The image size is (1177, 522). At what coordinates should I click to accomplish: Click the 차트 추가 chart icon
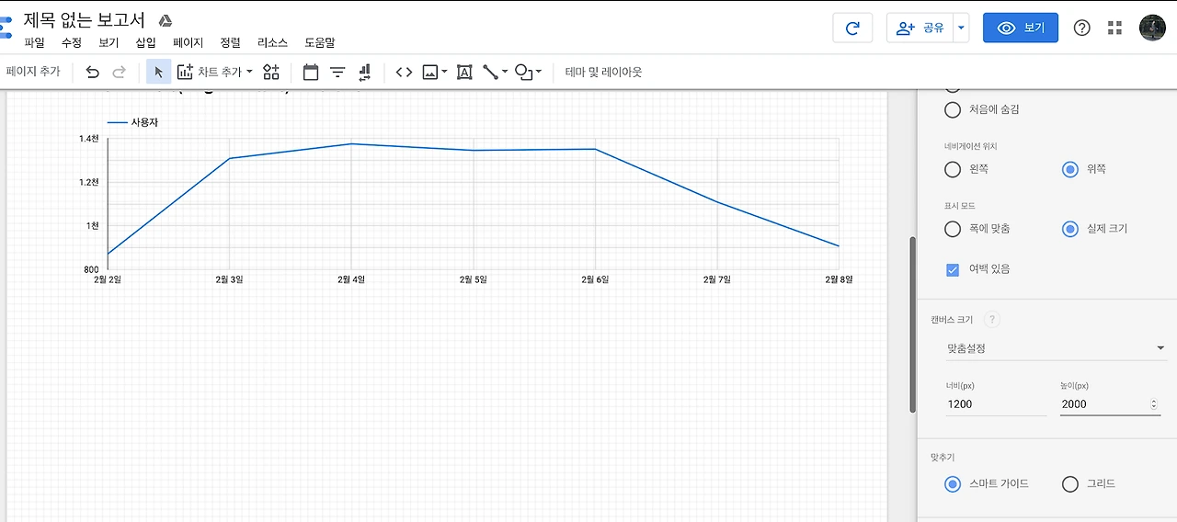pyautogui.click(x=185, y=72)
